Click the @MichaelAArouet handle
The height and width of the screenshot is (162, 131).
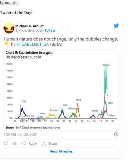coord(29,31)
